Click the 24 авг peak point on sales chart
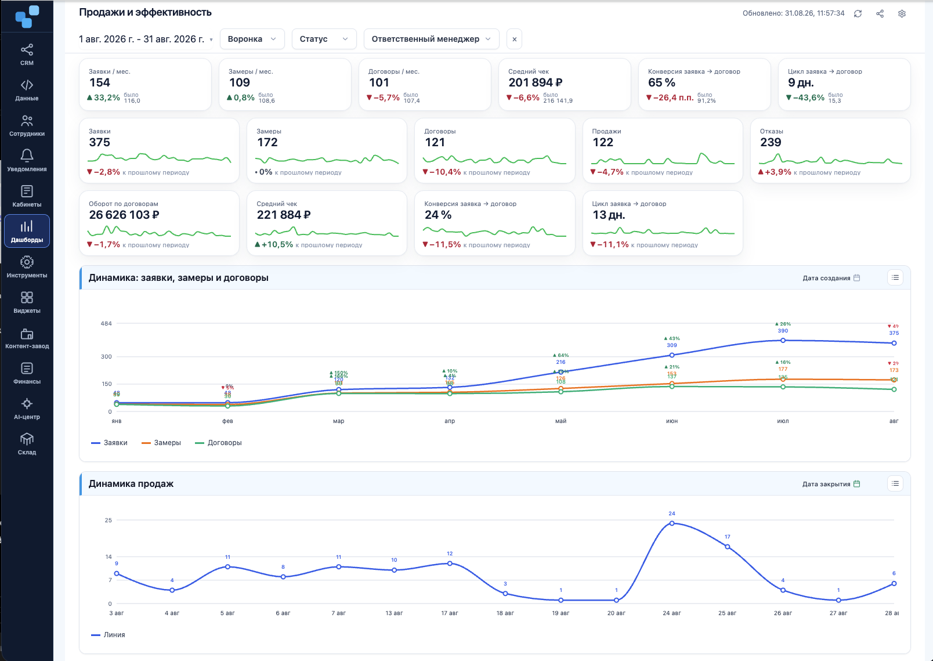The width and height of the screenshot is (933, 661). (672, 523)
